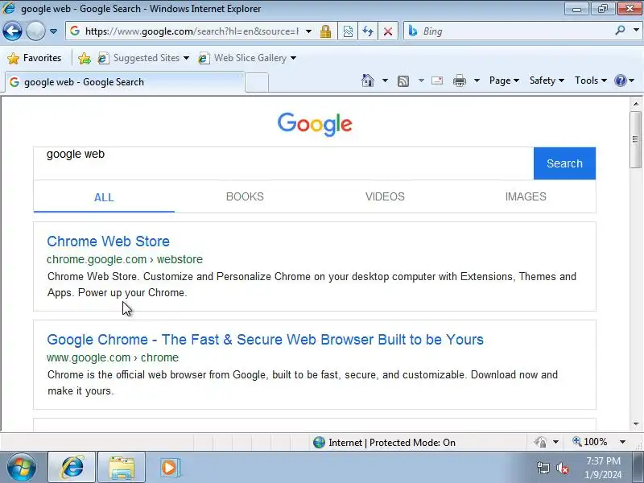Click Add to Favorites Bar icon
Viewport: 644px width, 483px height.
point(85,58)
